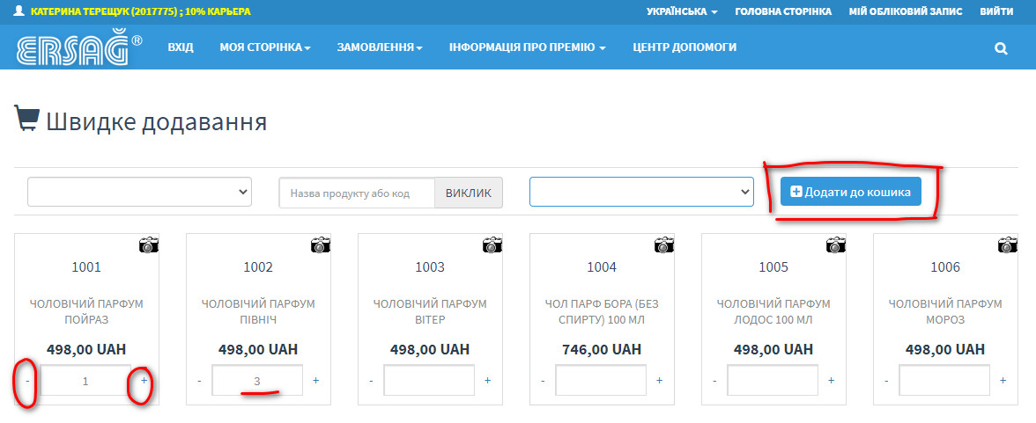Open camera photo icon for product 1006

pyautogui.click(x=1008, y=245)
